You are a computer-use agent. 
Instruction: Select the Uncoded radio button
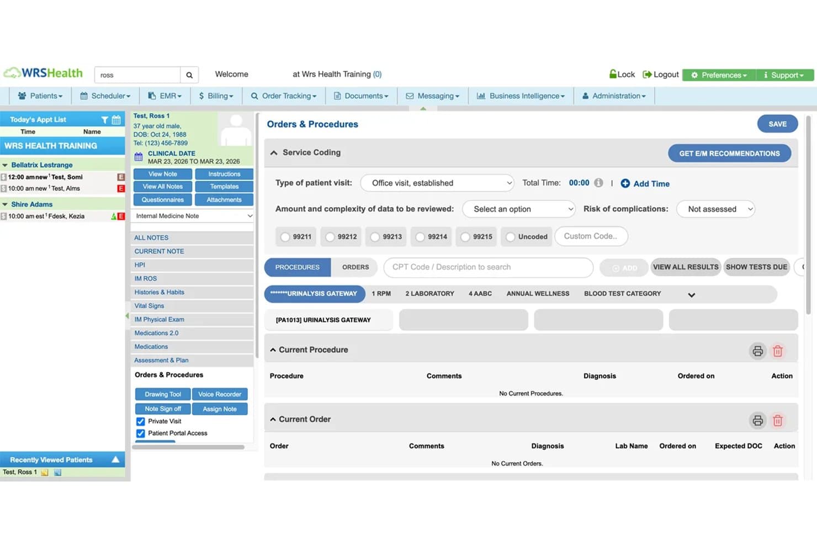point(511,237)
